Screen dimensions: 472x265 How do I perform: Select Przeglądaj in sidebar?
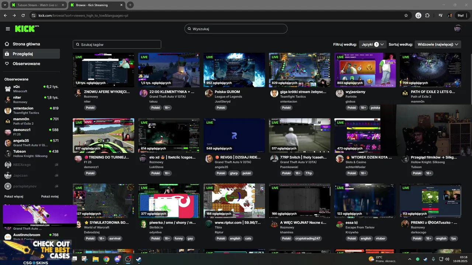click(31, 54)
